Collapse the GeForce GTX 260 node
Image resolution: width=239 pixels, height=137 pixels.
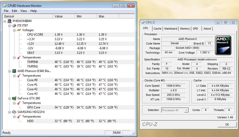pos(9,99)
